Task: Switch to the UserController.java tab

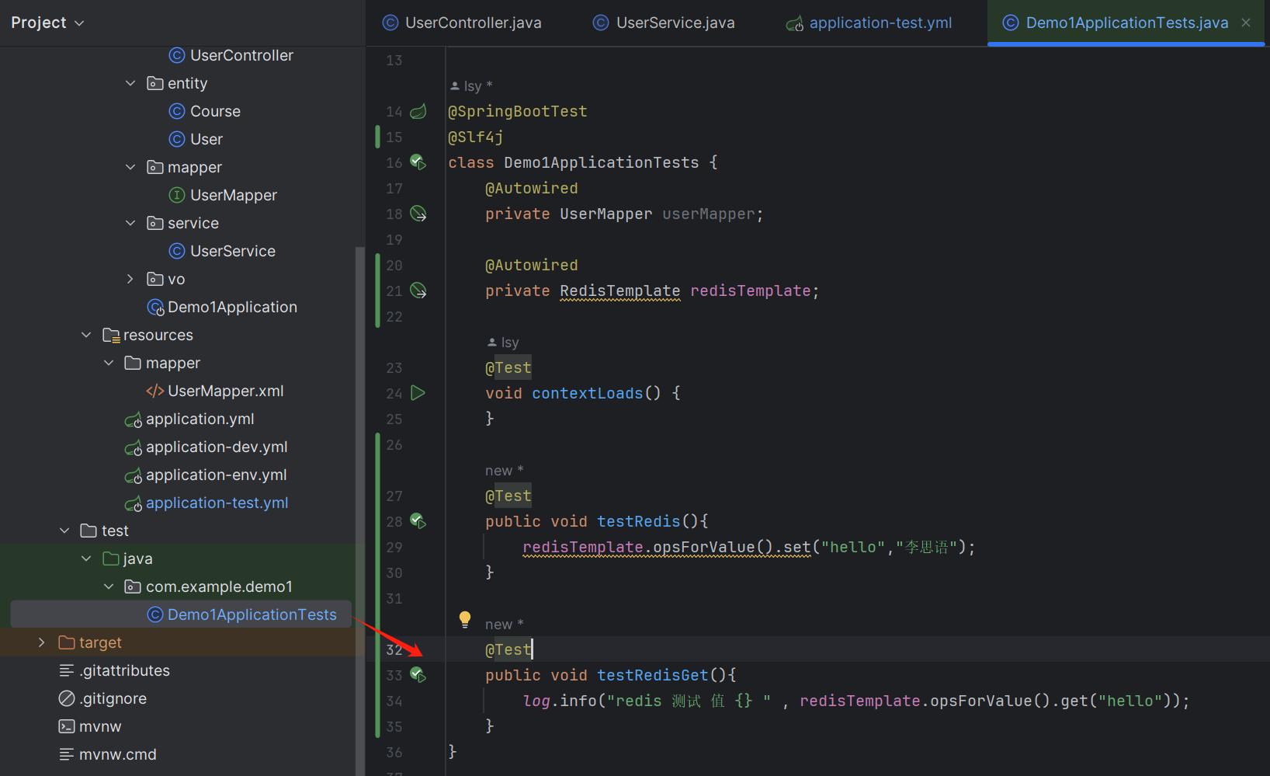Action: click(x=461, y=23)
